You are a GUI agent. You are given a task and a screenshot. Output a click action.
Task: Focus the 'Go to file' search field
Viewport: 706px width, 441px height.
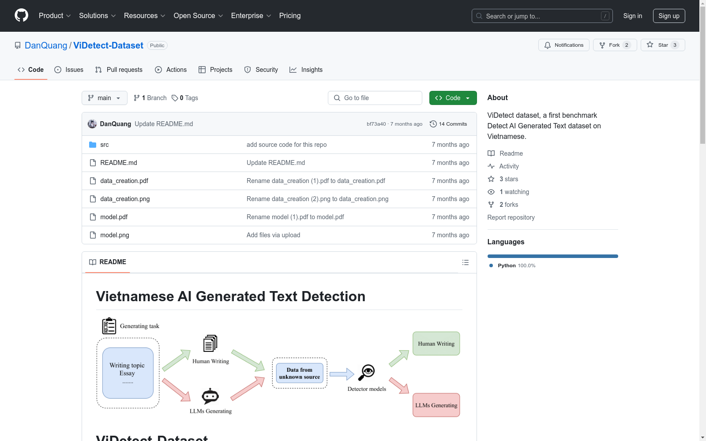375,98
